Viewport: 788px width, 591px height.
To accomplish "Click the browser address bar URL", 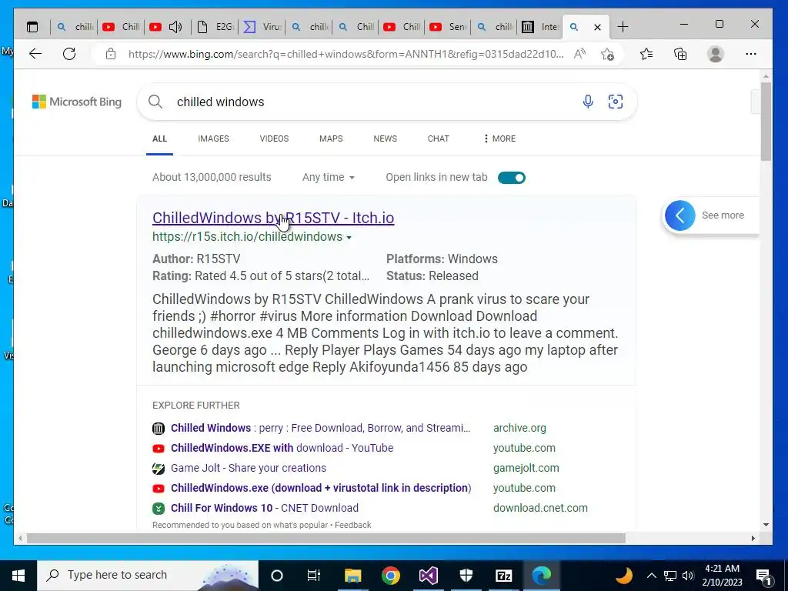I will [x=346, y=54].
